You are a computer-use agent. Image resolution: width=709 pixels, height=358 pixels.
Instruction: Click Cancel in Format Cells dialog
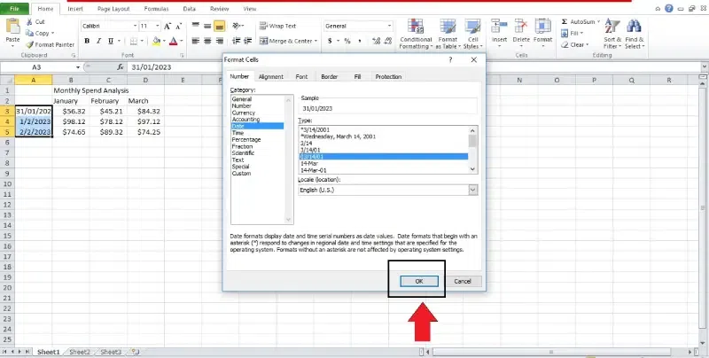[x=462, y=281]
